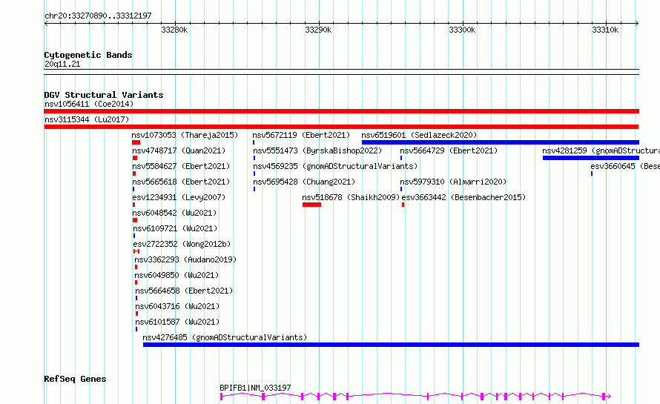Click the 33280k ruler position

coord(175,30)
